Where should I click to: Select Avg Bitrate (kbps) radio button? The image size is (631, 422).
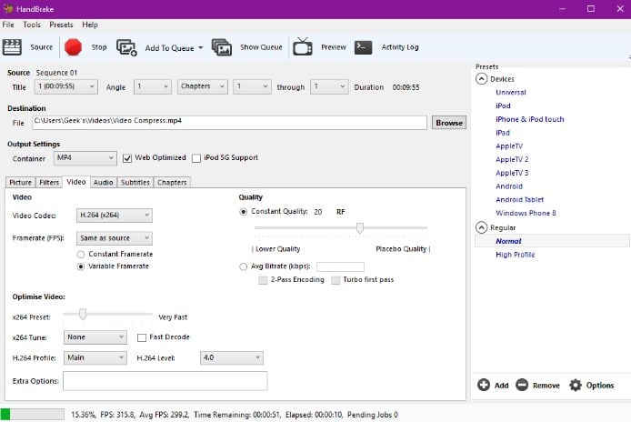point(243,266)
